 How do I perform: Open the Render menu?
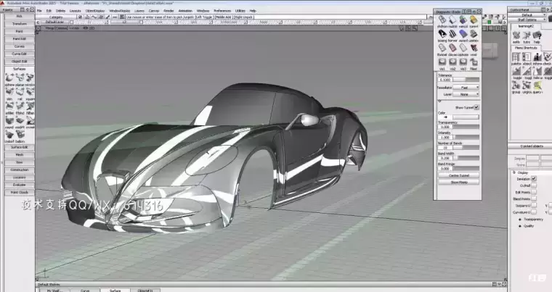pyautogui.click(x=169, y=11)
